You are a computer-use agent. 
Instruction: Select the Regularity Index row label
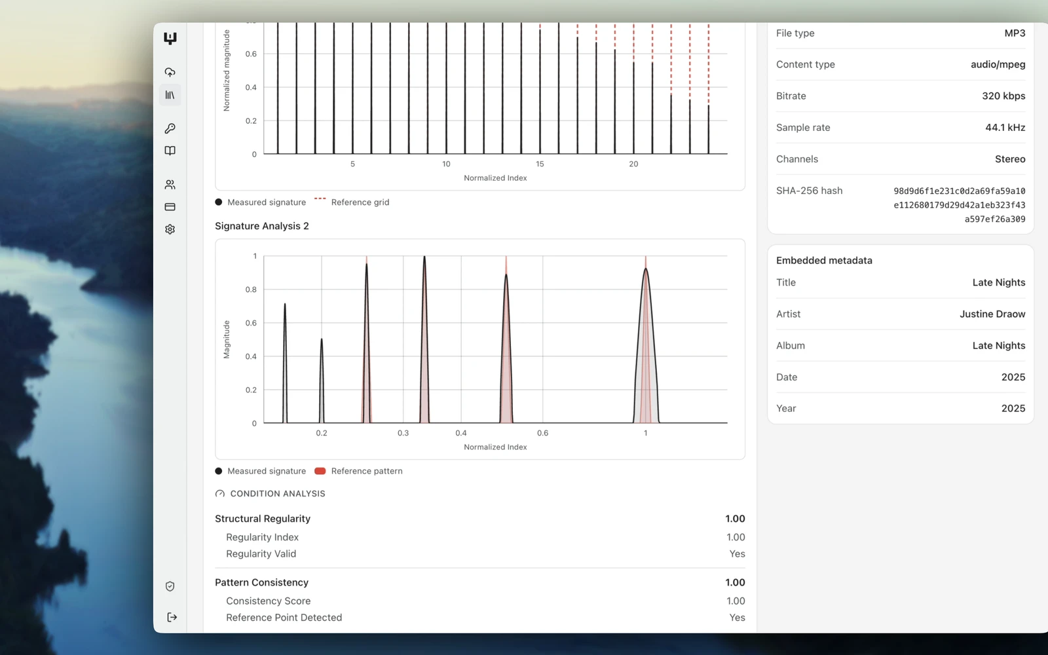click(262, 537)
